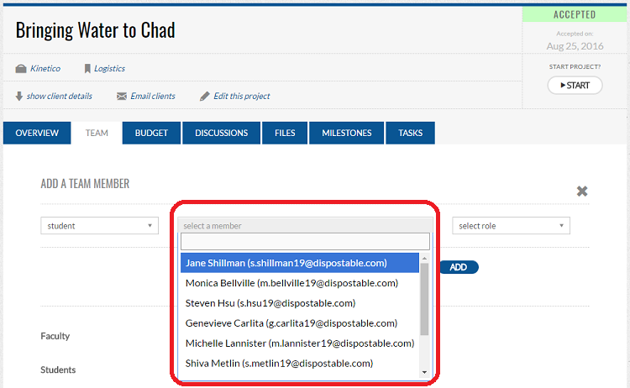Start the project with the START button

pyautogui.click(x=575, y=85)
